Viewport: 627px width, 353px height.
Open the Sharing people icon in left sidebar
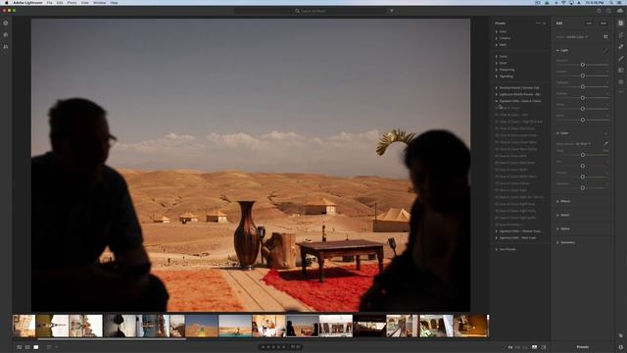(6, 46)
